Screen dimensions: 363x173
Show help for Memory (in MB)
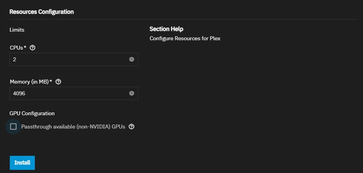click(58, 82)
